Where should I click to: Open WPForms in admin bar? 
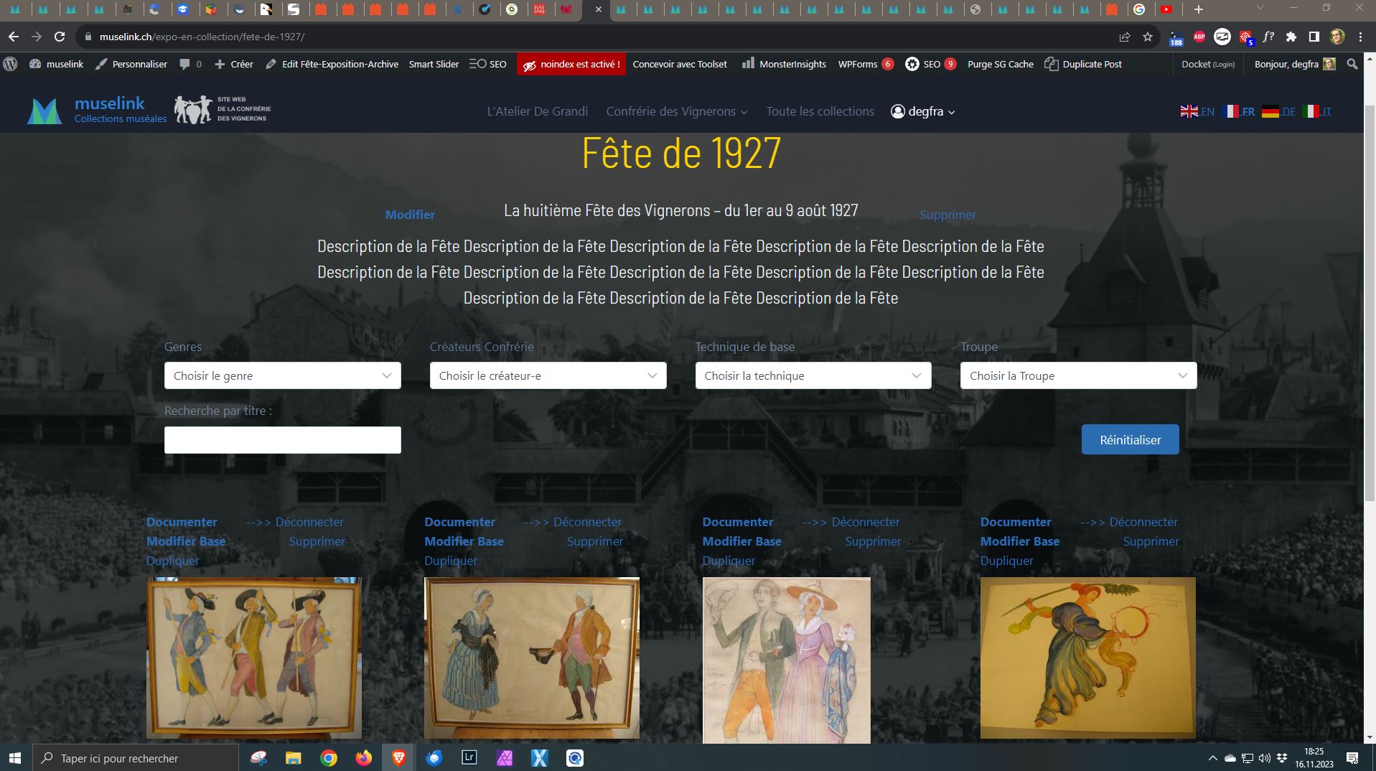866,64
